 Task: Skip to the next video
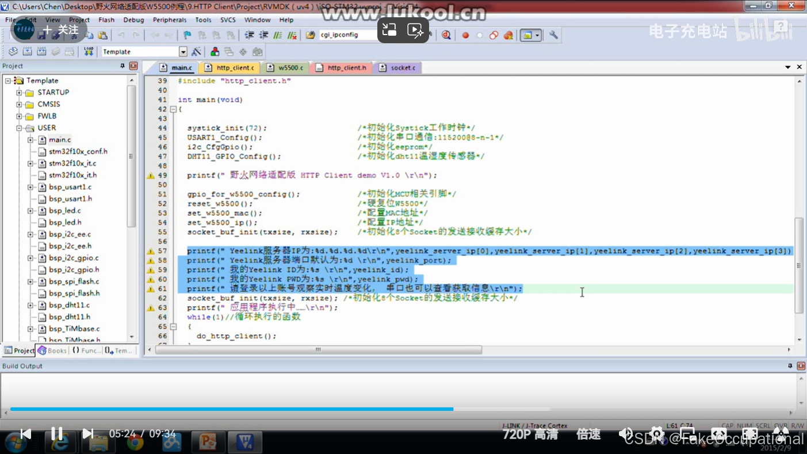coord(87,433)
